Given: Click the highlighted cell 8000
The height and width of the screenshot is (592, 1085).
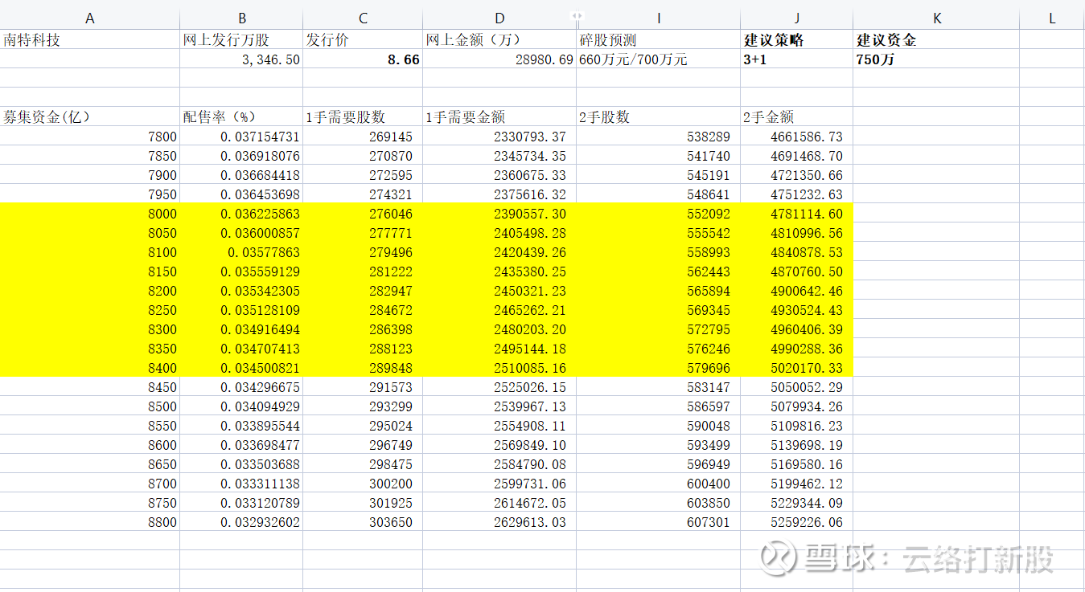Looking at the screenshot, I should click(90, 214).
